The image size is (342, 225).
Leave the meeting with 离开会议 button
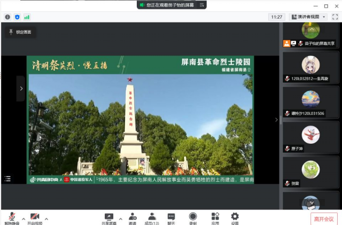point(324,218)
